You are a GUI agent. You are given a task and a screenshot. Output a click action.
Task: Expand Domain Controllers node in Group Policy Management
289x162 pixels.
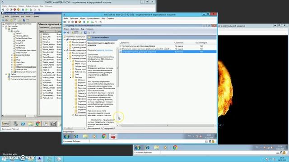pos(12,55)
